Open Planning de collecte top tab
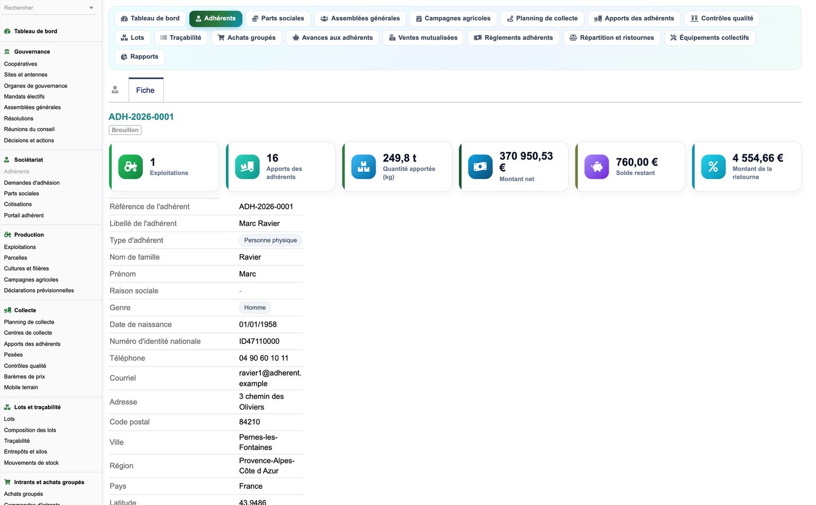816x505 pixels. pyautogui.click(x=542, y=19)
